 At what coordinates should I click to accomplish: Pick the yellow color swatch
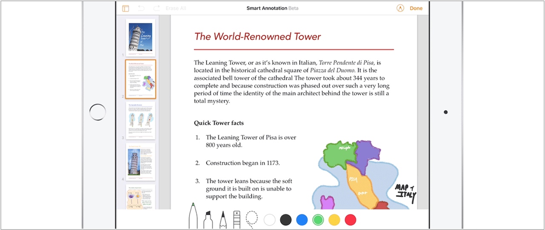[334, 220]
